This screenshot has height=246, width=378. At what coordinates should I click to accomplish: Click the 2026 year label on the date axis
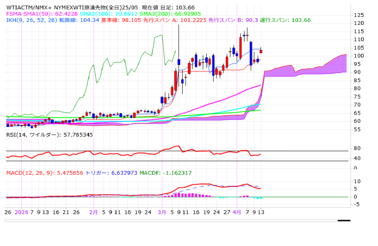point(21,212)
